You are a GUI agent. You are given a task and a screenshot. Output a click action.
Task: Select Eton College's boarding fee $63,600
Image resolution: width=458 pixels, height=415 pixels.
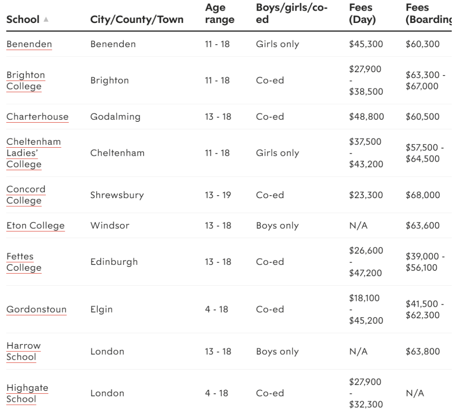[x=422, y=226]
